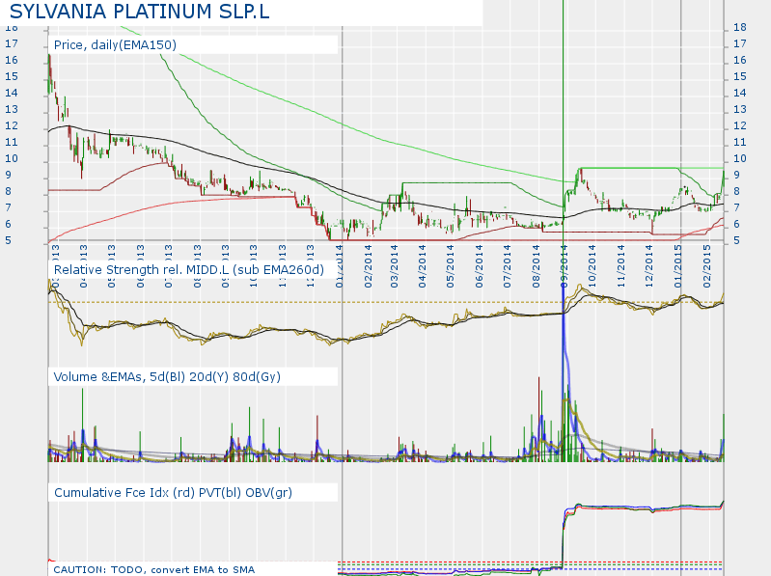Click price 11 on the left price axis

[12, 142]
